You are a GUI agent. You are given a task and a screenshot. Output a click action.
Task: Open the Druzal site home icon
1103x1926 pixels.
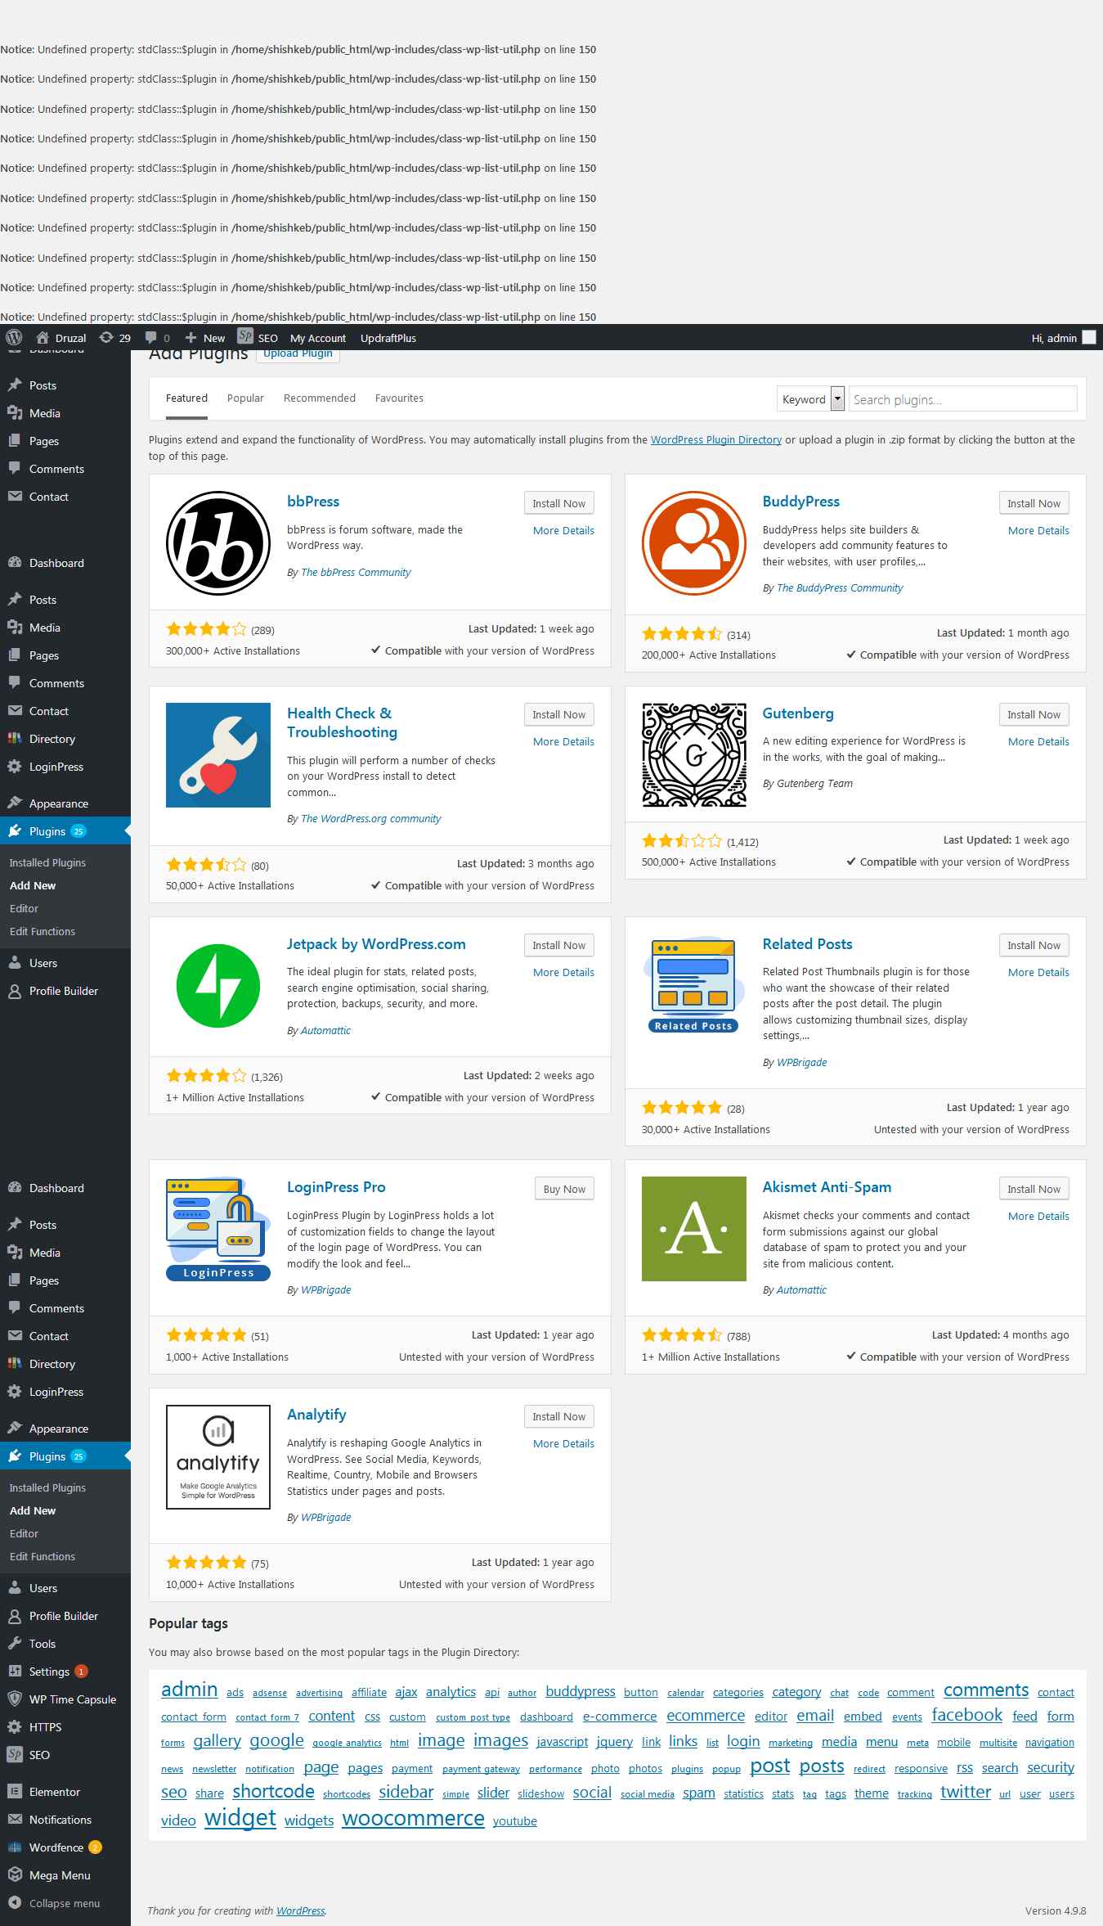(43, 337)
